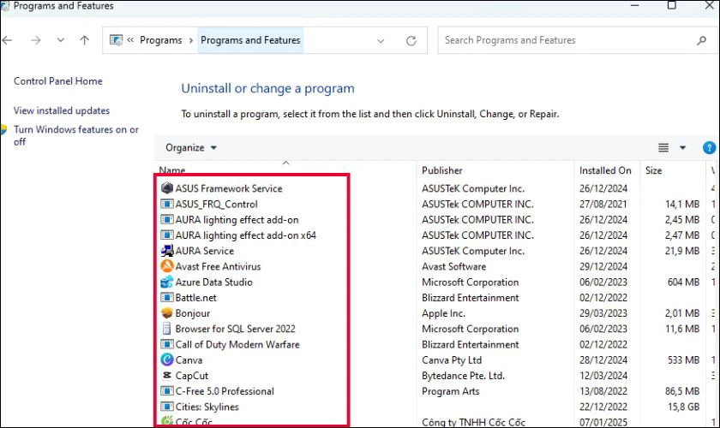Click the Canva program icon

[166, 360]
